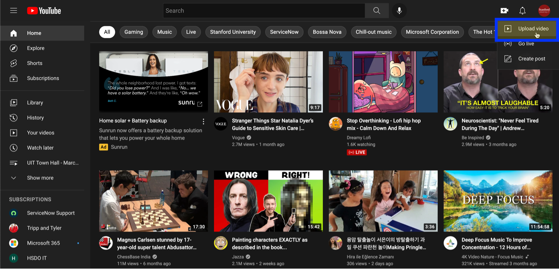Click ServiceNow Support channel avatar
The width and height of the screenshot is (559, 270).
[14, 213]
